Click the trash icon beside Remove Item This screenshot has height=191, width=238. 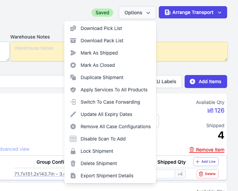[192, 149]
